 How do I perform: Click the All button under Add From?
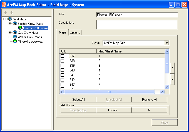click(150, 110)
